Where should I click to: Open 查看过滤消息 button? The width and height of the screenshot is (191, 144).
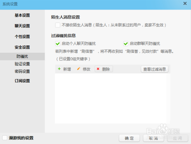click(x=155, y=69)
